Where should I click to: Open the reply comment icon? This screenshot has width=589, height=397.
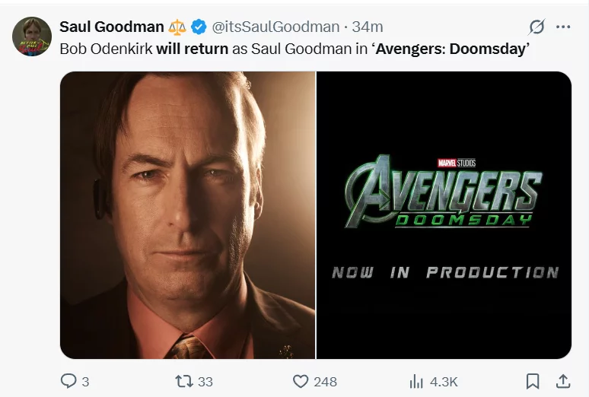(68, 381)
